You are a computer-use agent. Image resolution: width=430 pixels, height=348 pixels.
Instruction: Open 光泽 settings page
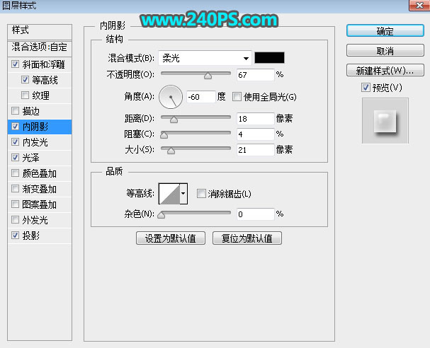click(x=30, y=158)
